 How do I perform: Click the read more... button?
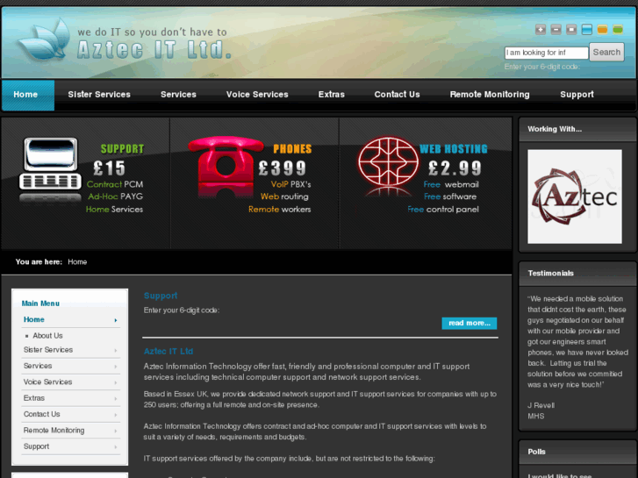(470, 323)
